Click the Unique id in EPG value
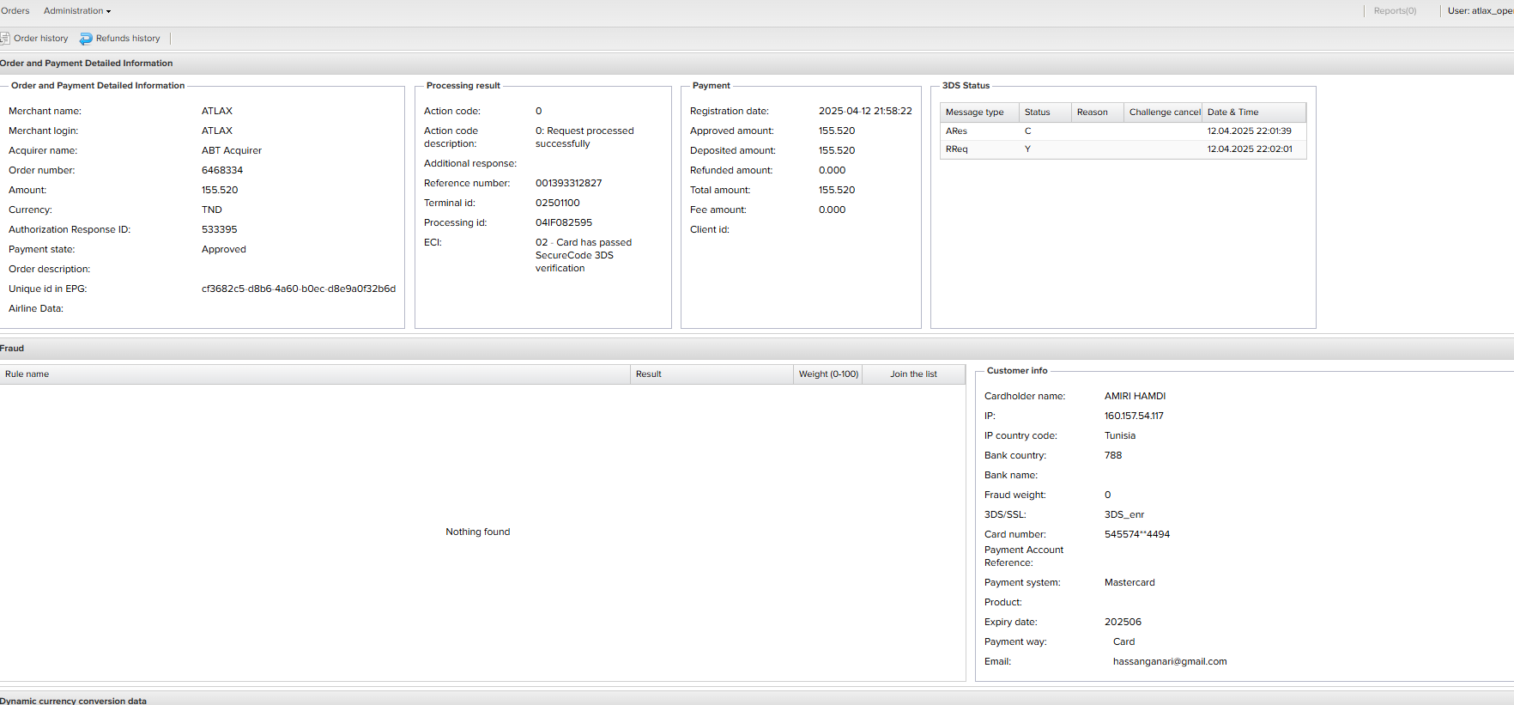Screen dimensions: 1514x705 pyautogui.click(x=298, y=289)
